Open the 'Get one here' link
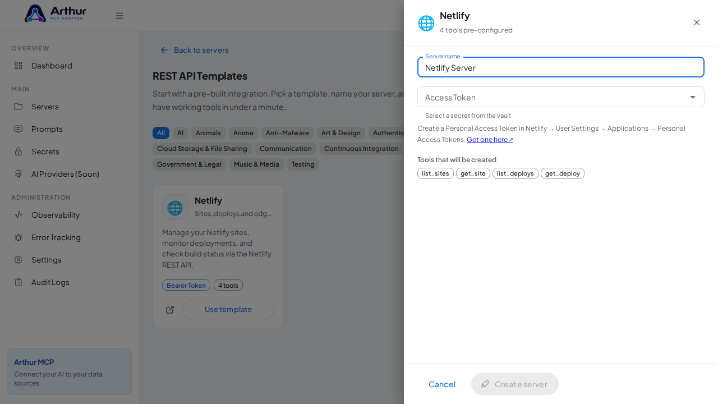The width and height of the screenshot is (718, 404). click(490, 139)
